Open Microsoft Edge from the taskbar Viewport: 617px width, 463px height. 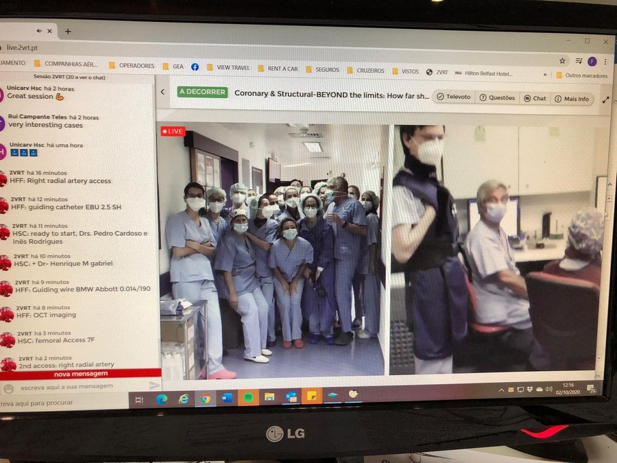click(161, 399)
